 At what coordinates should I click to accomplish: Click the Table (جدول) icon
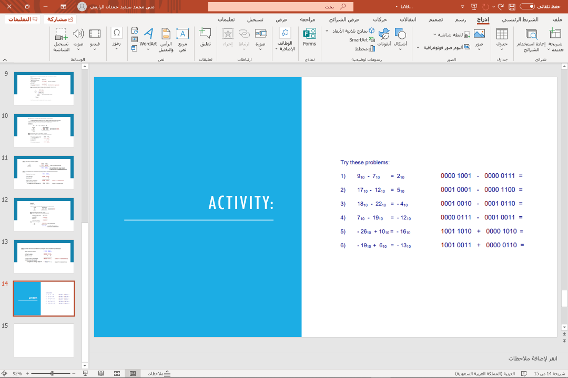tap(502, 34)
